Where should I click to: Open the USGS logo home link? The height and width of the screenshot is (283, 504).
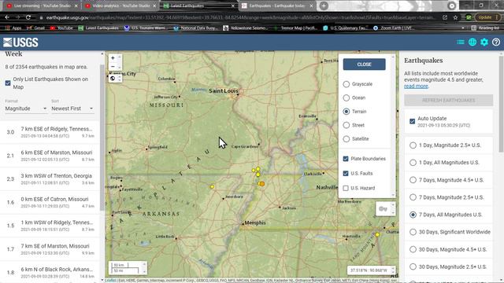[x=20, y=42]
